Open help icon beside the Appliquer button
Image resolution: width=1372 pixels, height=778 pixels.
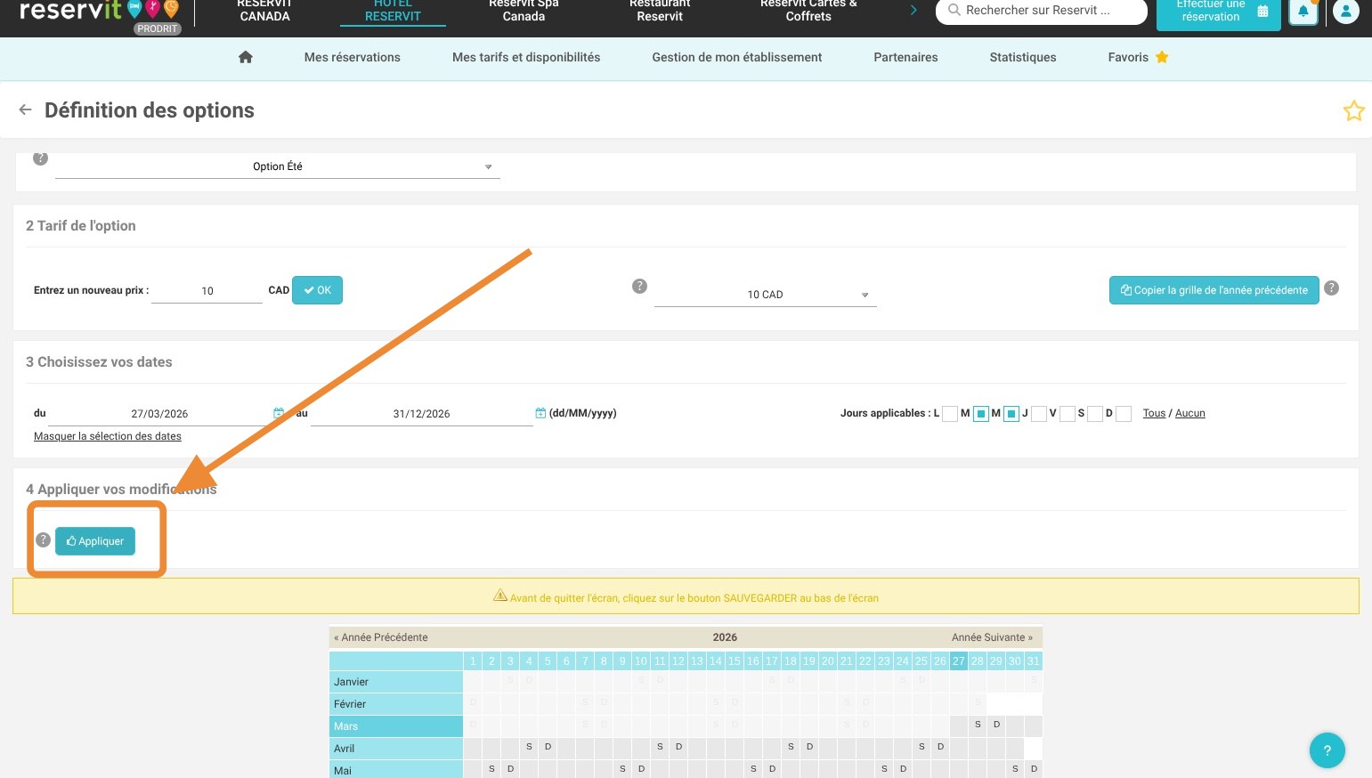43,539
